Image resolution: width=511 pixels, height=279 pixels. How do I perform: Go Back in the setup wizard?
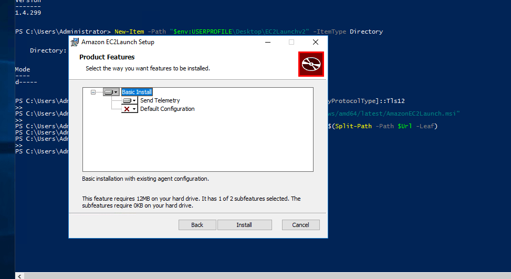(197, 225)
